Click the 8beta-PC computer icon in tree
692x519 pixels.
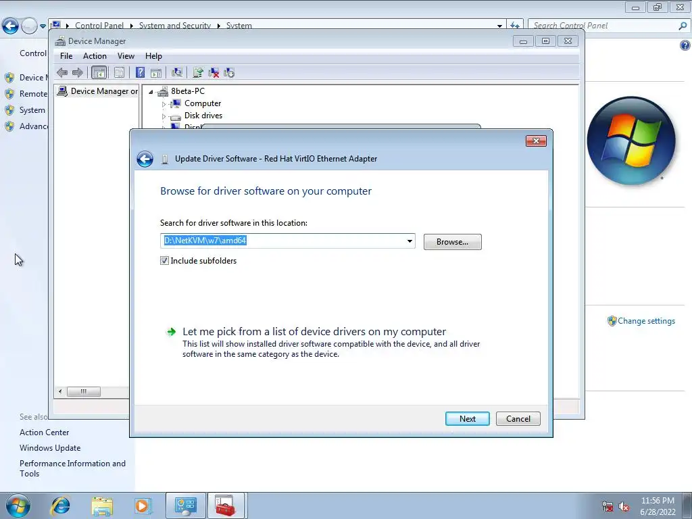(x=163, y=91)
